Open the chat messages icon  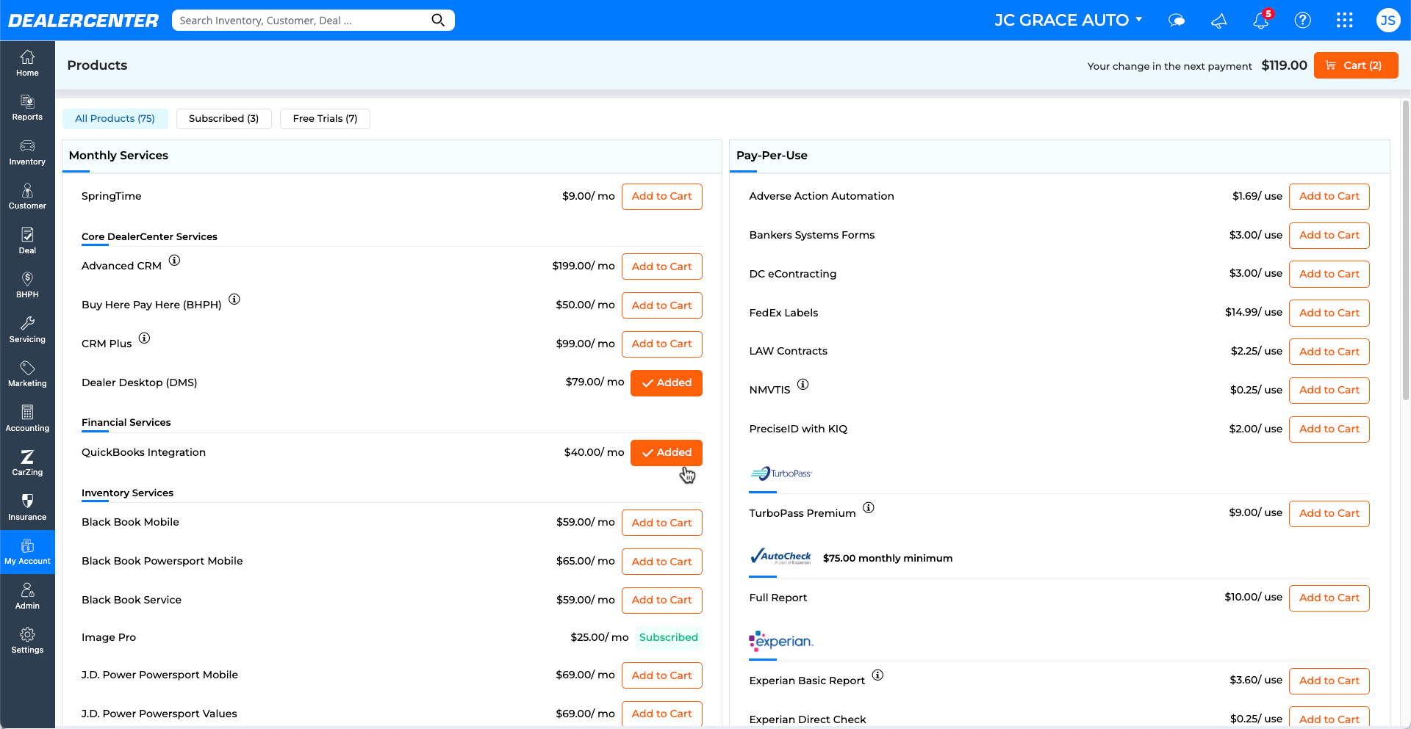[1177, 21]
